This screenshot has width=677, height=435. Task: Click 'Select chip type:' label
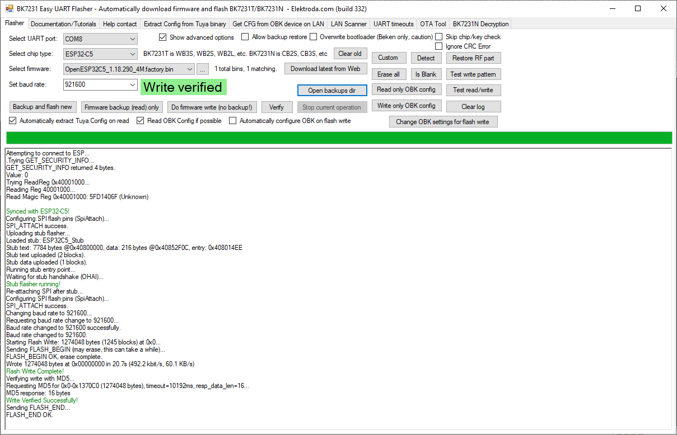pos(31,54)
